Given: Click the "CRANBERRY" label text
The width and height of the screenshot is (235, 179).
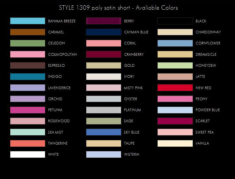Looking at the screenshot, I should coord(134,54).
